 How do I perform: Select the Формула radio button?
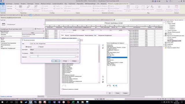[26, 47]
